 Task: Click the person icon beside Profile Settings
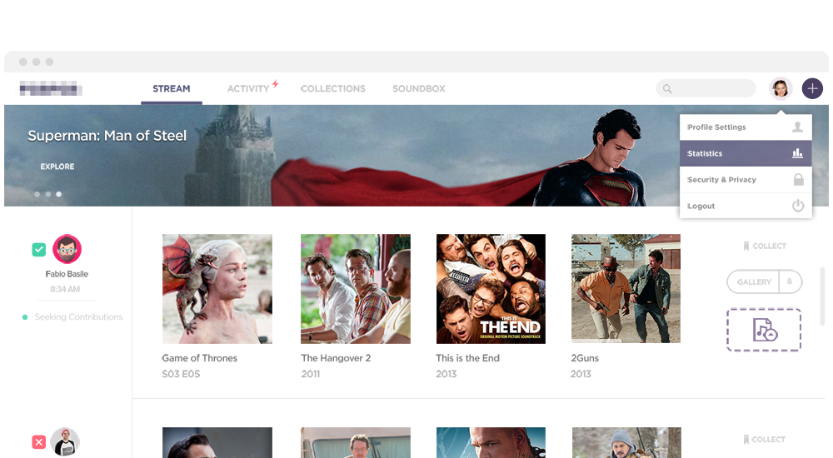(x=798, y=127)
